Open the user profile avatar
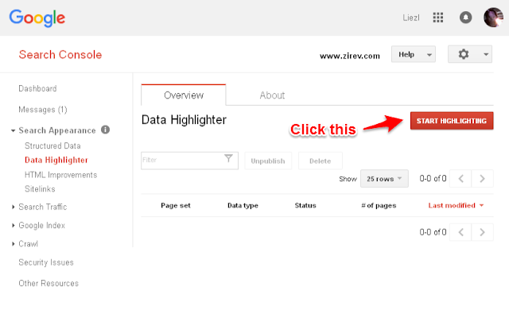Screen dimensions: 509x310 493,17
